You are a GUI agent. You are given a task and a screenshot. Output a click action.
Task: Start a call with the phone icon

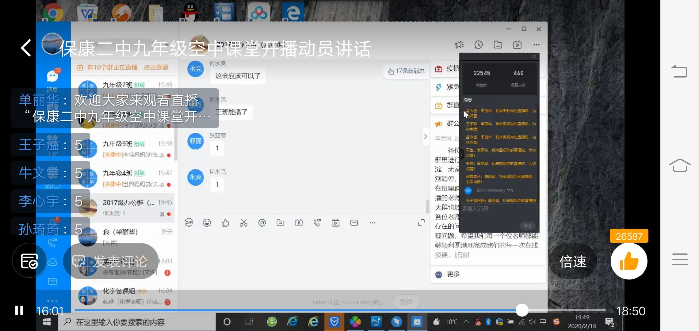point(317,223)
